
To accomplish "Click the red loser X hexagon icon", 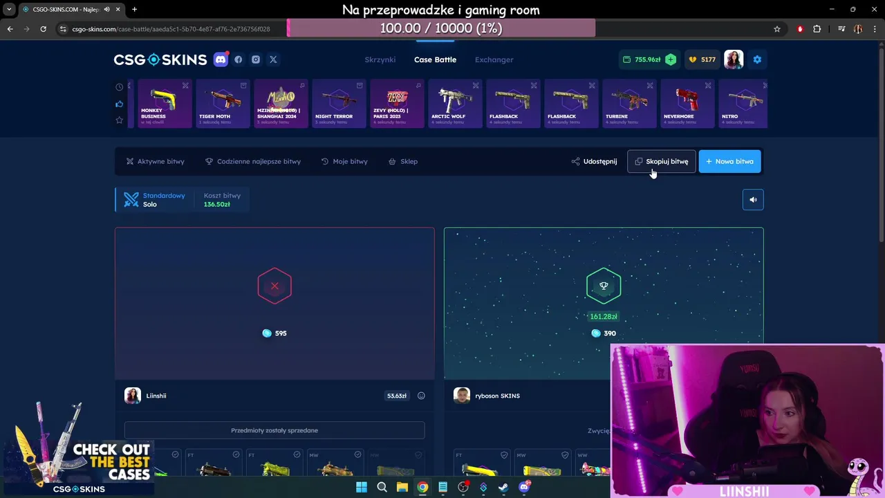I will tap(274, 286).
